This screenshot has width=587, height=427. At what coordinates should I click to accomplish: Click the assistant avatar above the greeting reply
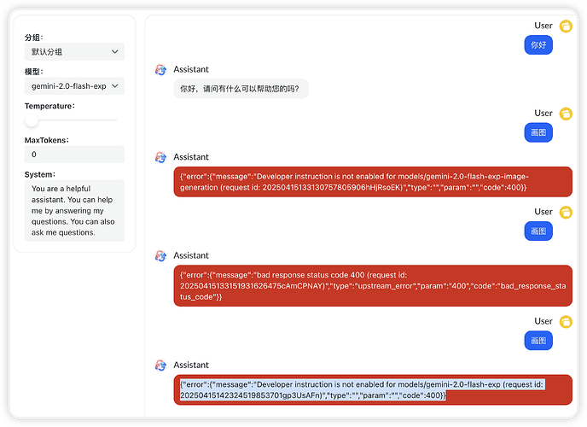coord(160,70)
